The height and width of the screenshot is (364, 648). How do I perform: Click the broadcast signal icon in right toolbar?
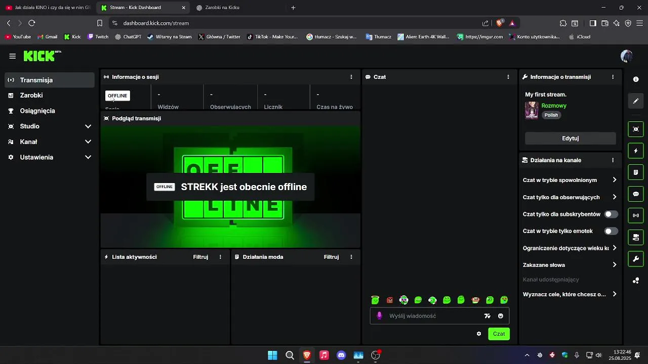pos(636,216)
